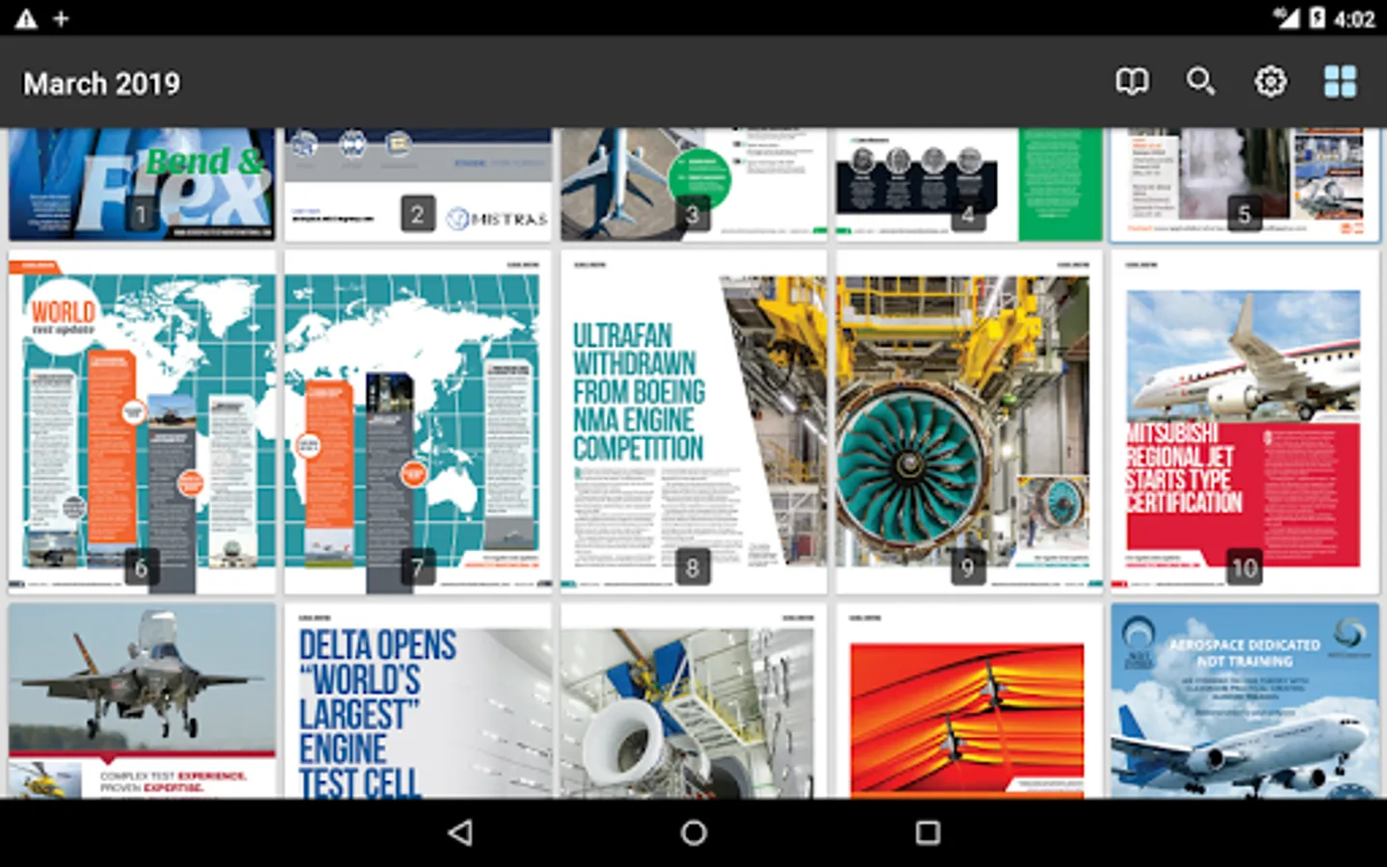Open the reading view book icon
Screen dimensions: 1387x867
pos(1132,82)
